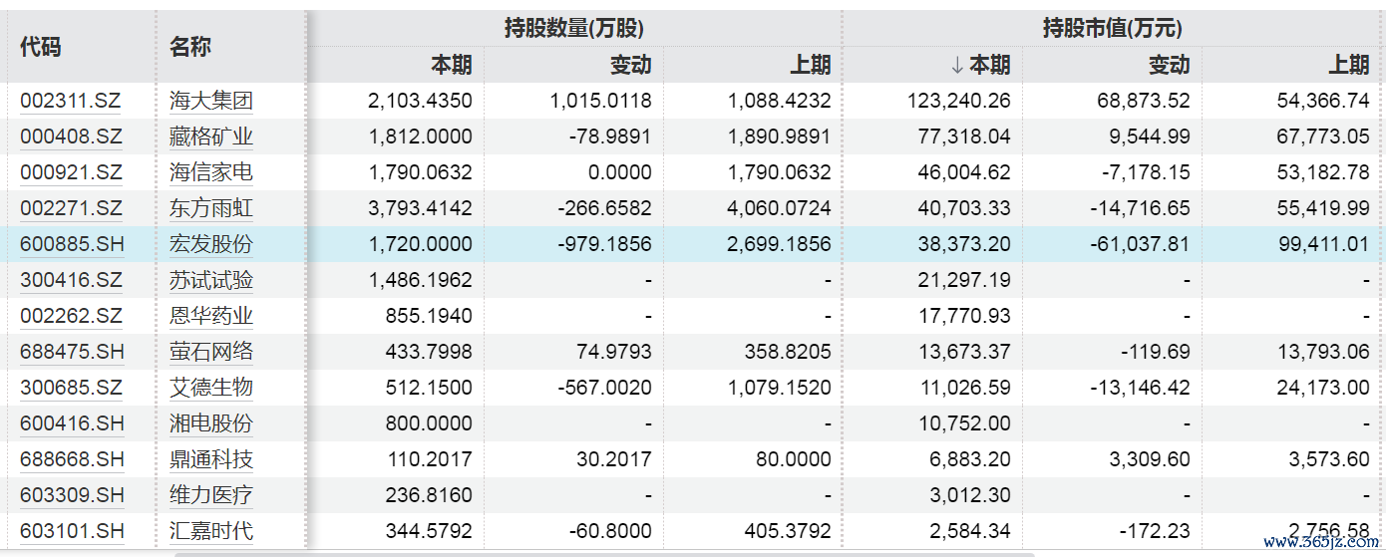Image resolution: width=1386 pixels, height=557 pixels.
Task: Select the 持股数量(万股) group header
Action: click(574, 28)
